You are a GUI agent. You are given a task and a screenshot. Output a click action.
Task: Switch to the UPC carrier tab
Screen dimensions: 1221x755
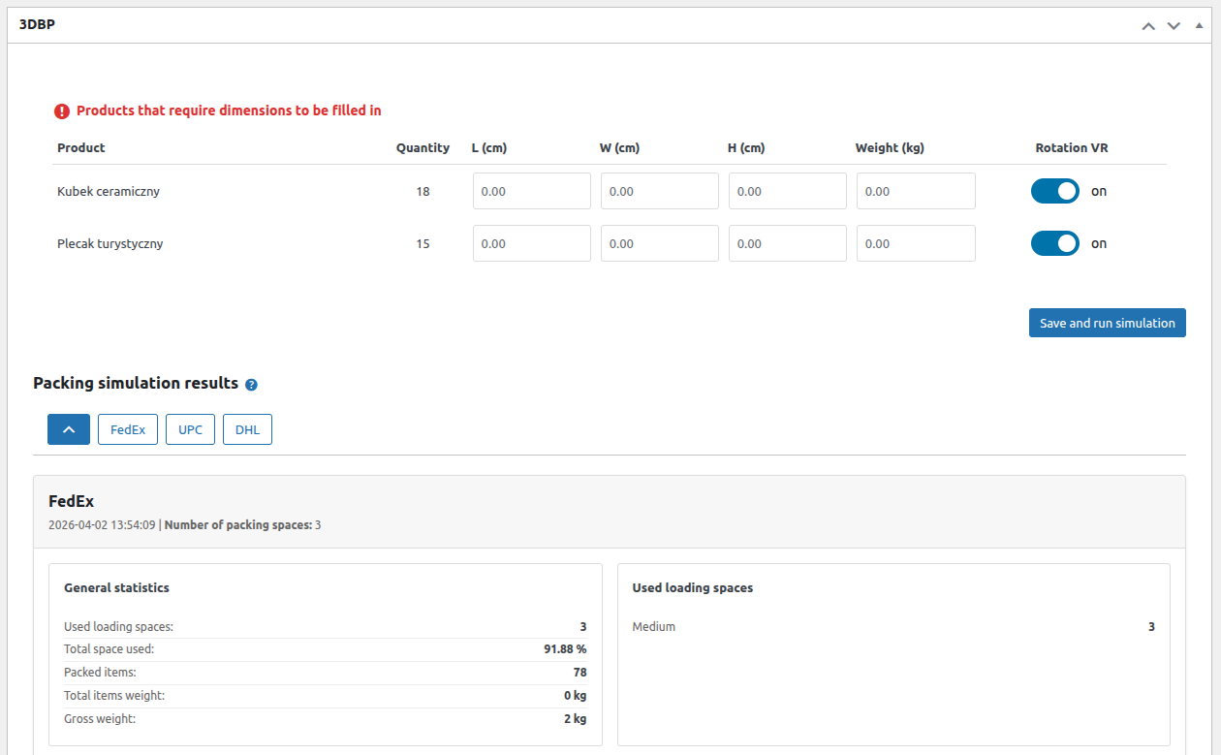[x=190, y=428]
